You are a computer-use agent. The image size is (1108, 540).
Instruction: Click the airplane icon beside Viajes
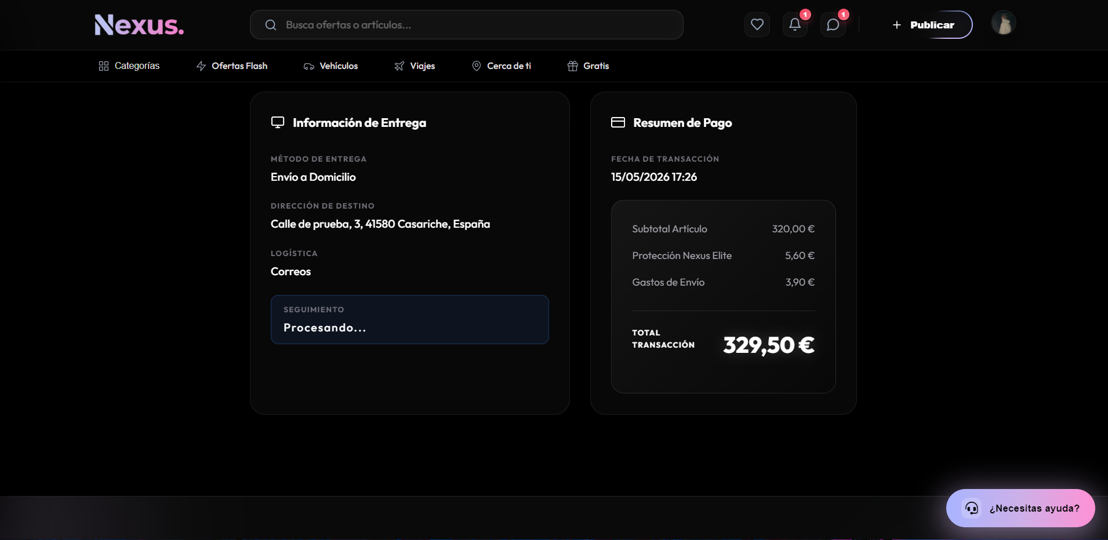click(399, 66)
